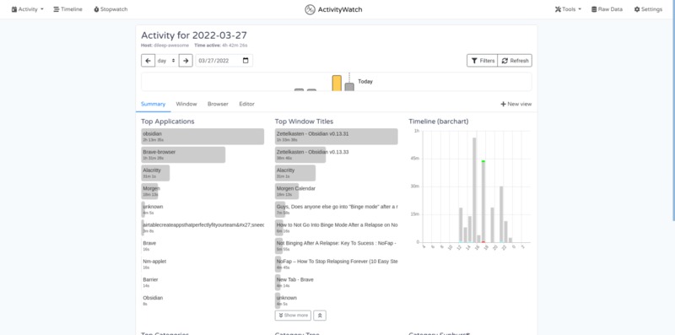The image size is (675, 335).
Task: Open Raw Data page
Action: [607, 9]
